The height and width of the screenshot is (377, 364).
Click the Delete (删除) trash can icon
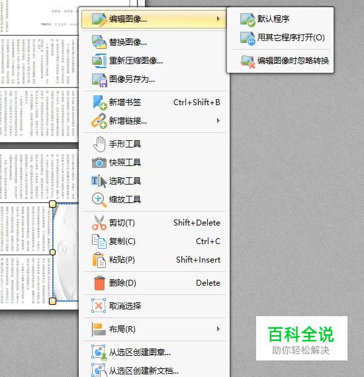pos(99,283)
